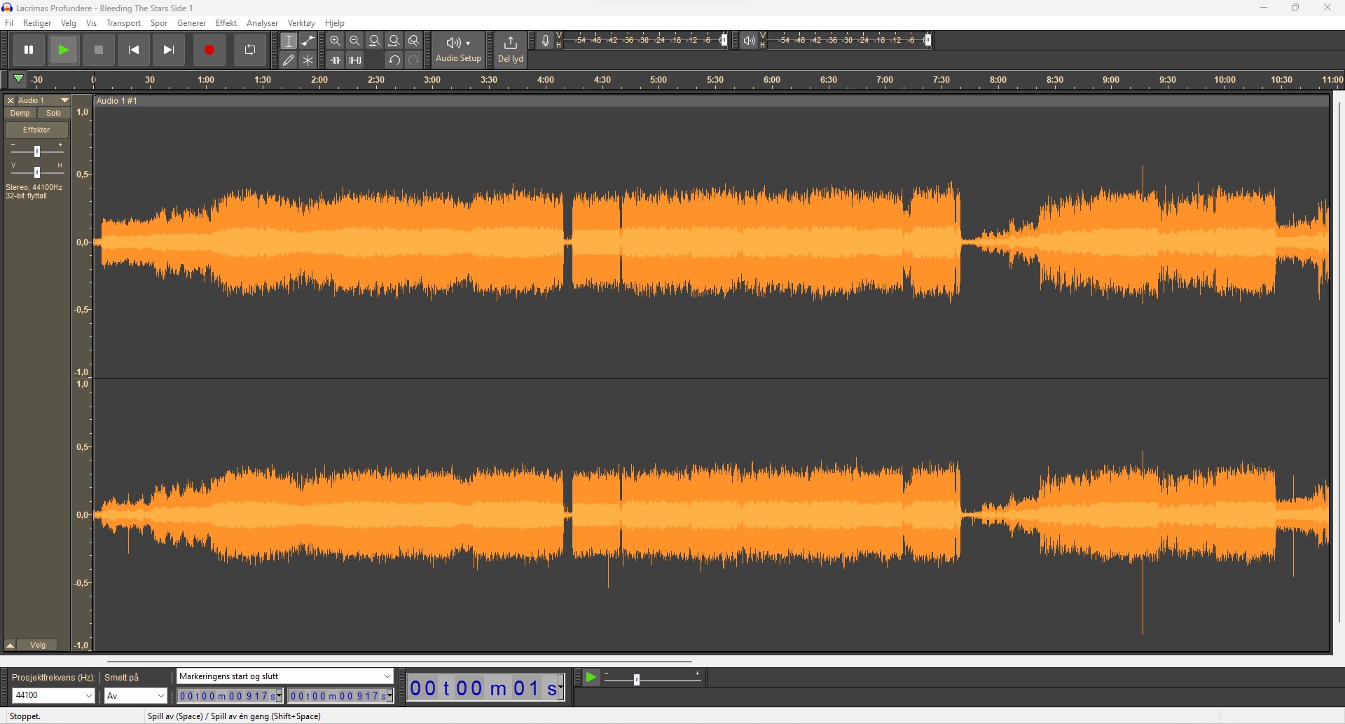This screenshot has width=1345, height=724.
Task: Skip to start of track
Action: point(134,50)
